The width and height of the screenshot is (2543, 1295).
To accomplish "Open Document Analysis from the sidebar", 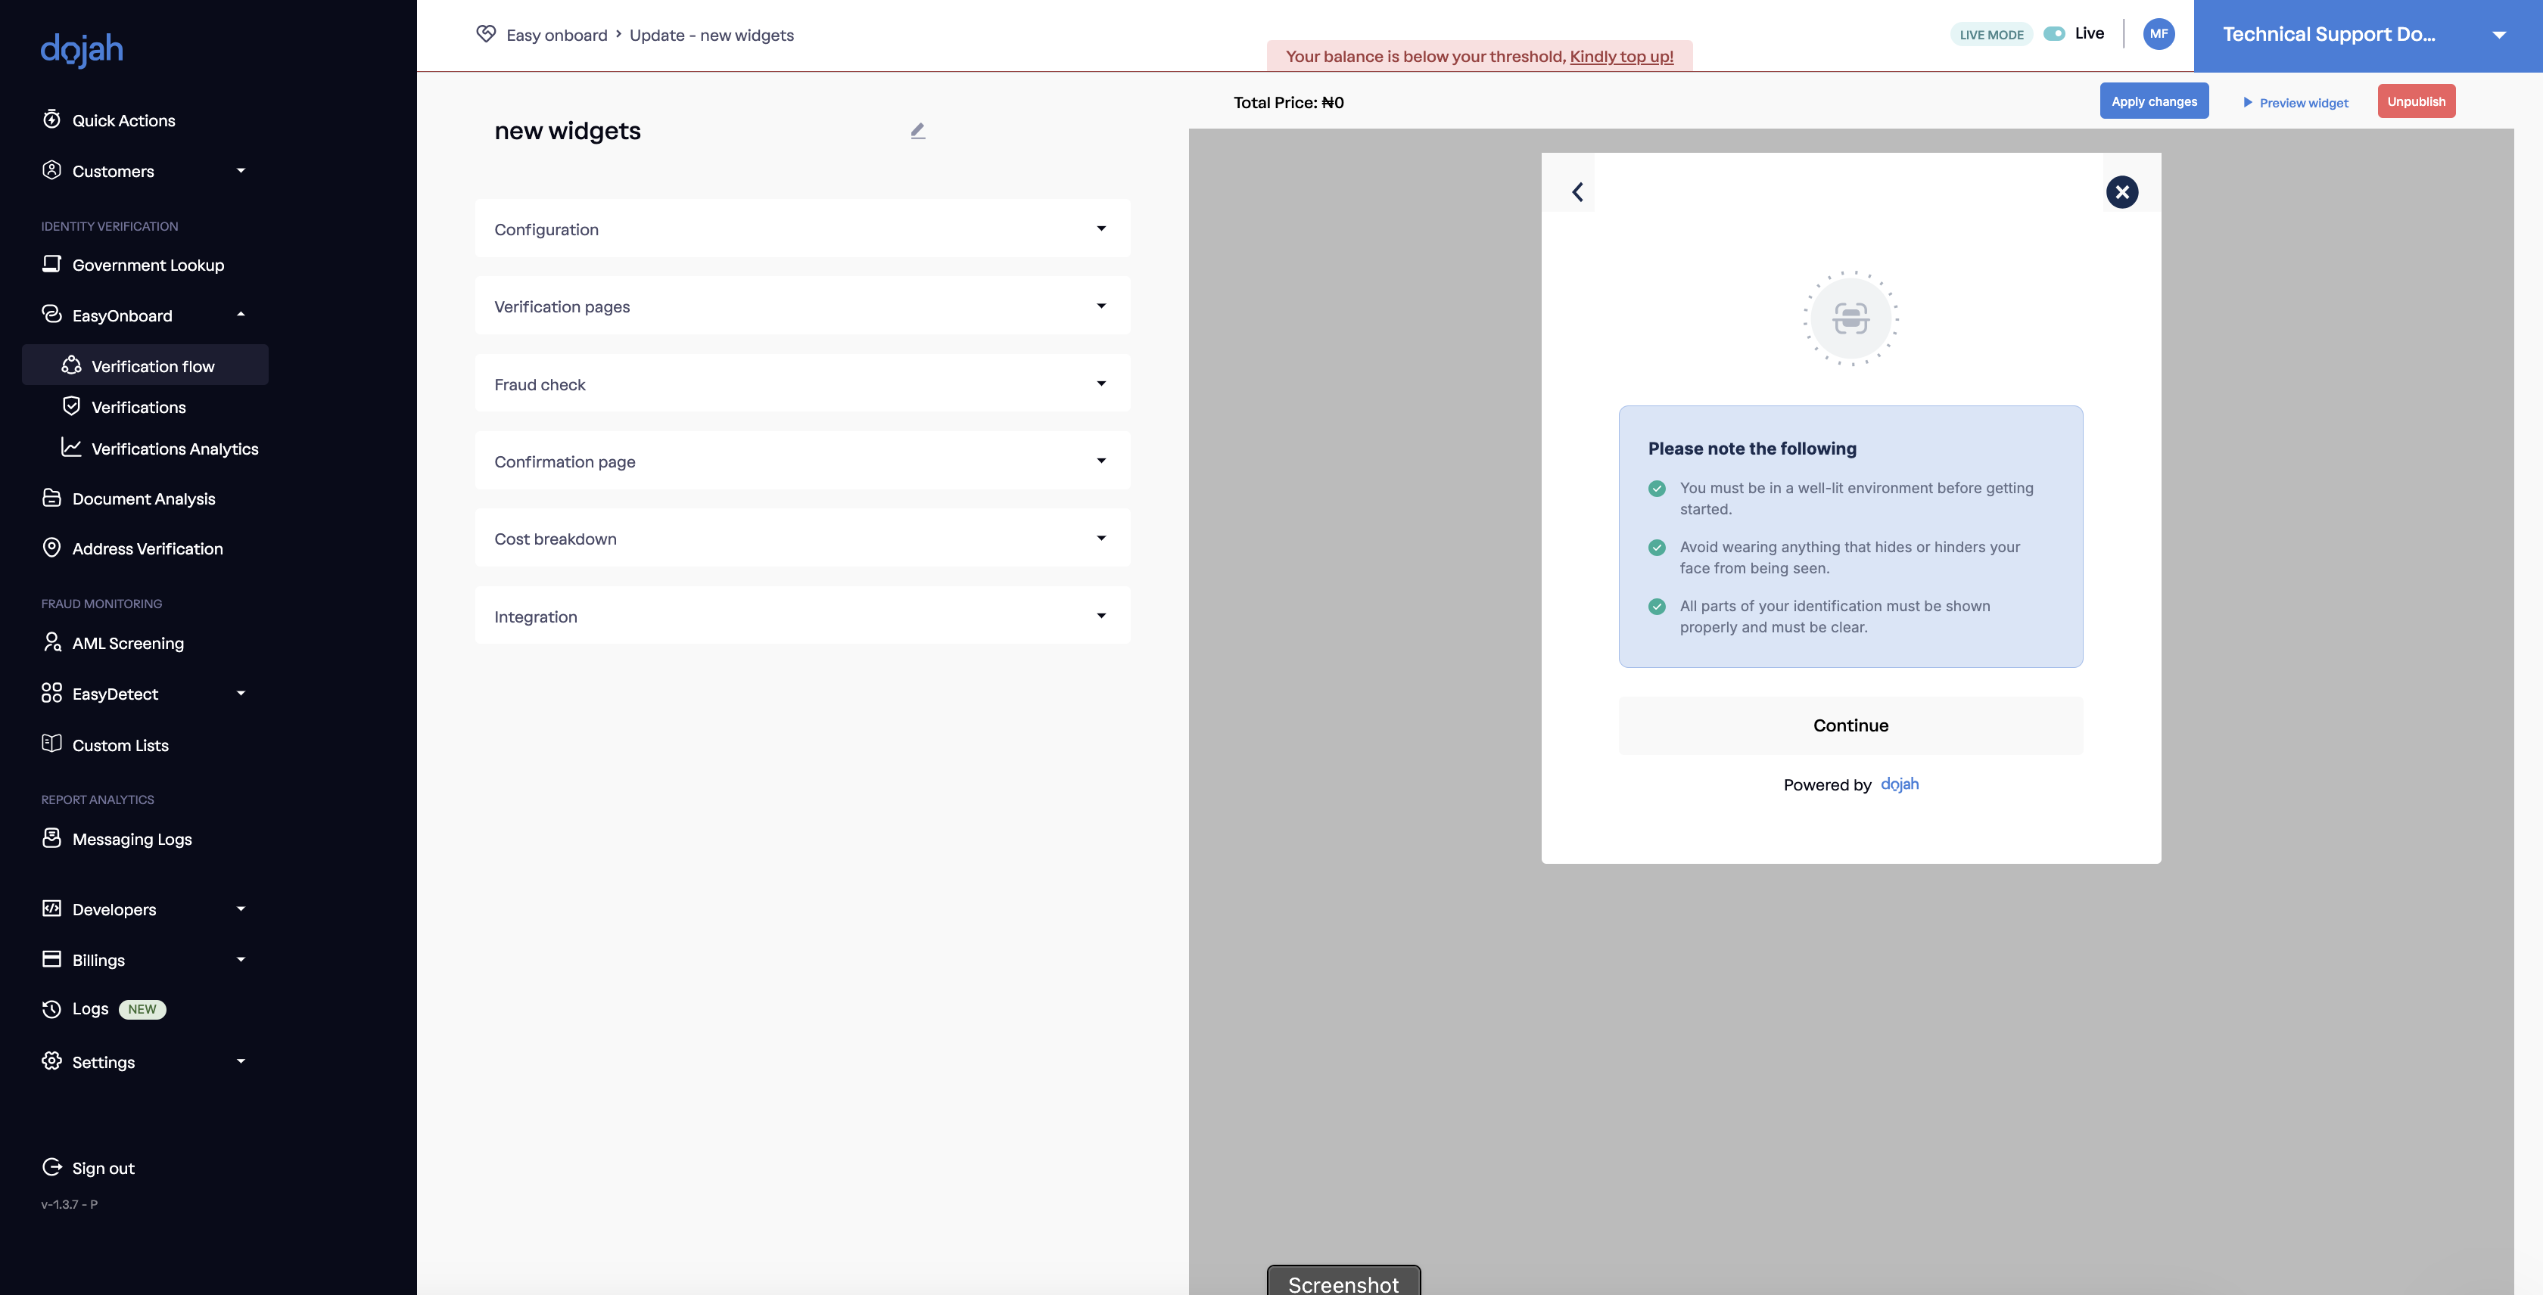I will tap(143, 499).
